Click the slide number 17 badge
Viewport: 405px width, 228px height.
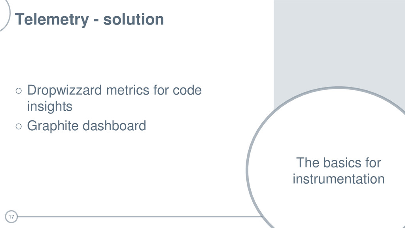[11, 217]
